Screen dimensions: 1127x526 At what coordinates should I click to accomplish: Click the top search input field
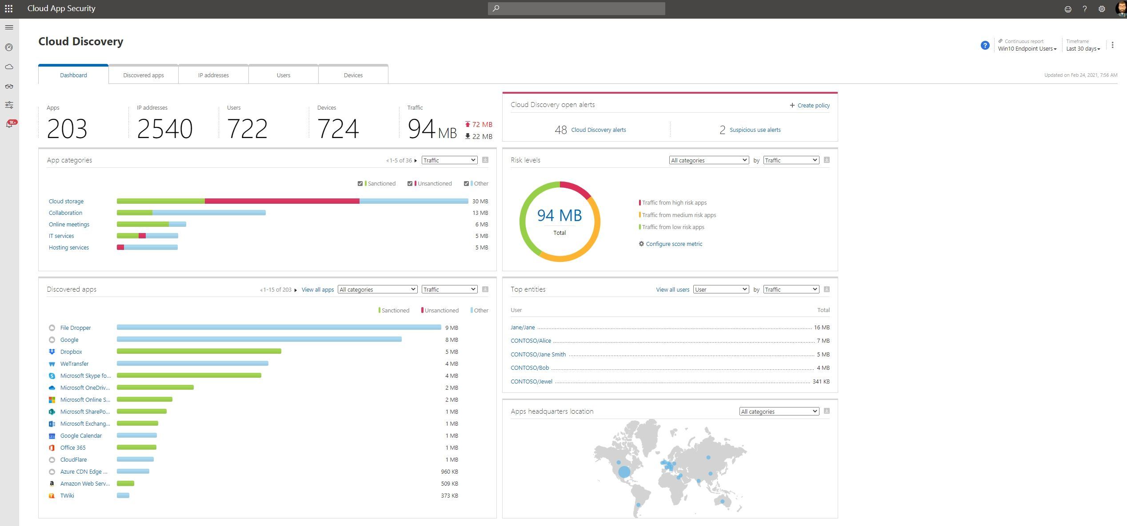[x=576, y=8]
